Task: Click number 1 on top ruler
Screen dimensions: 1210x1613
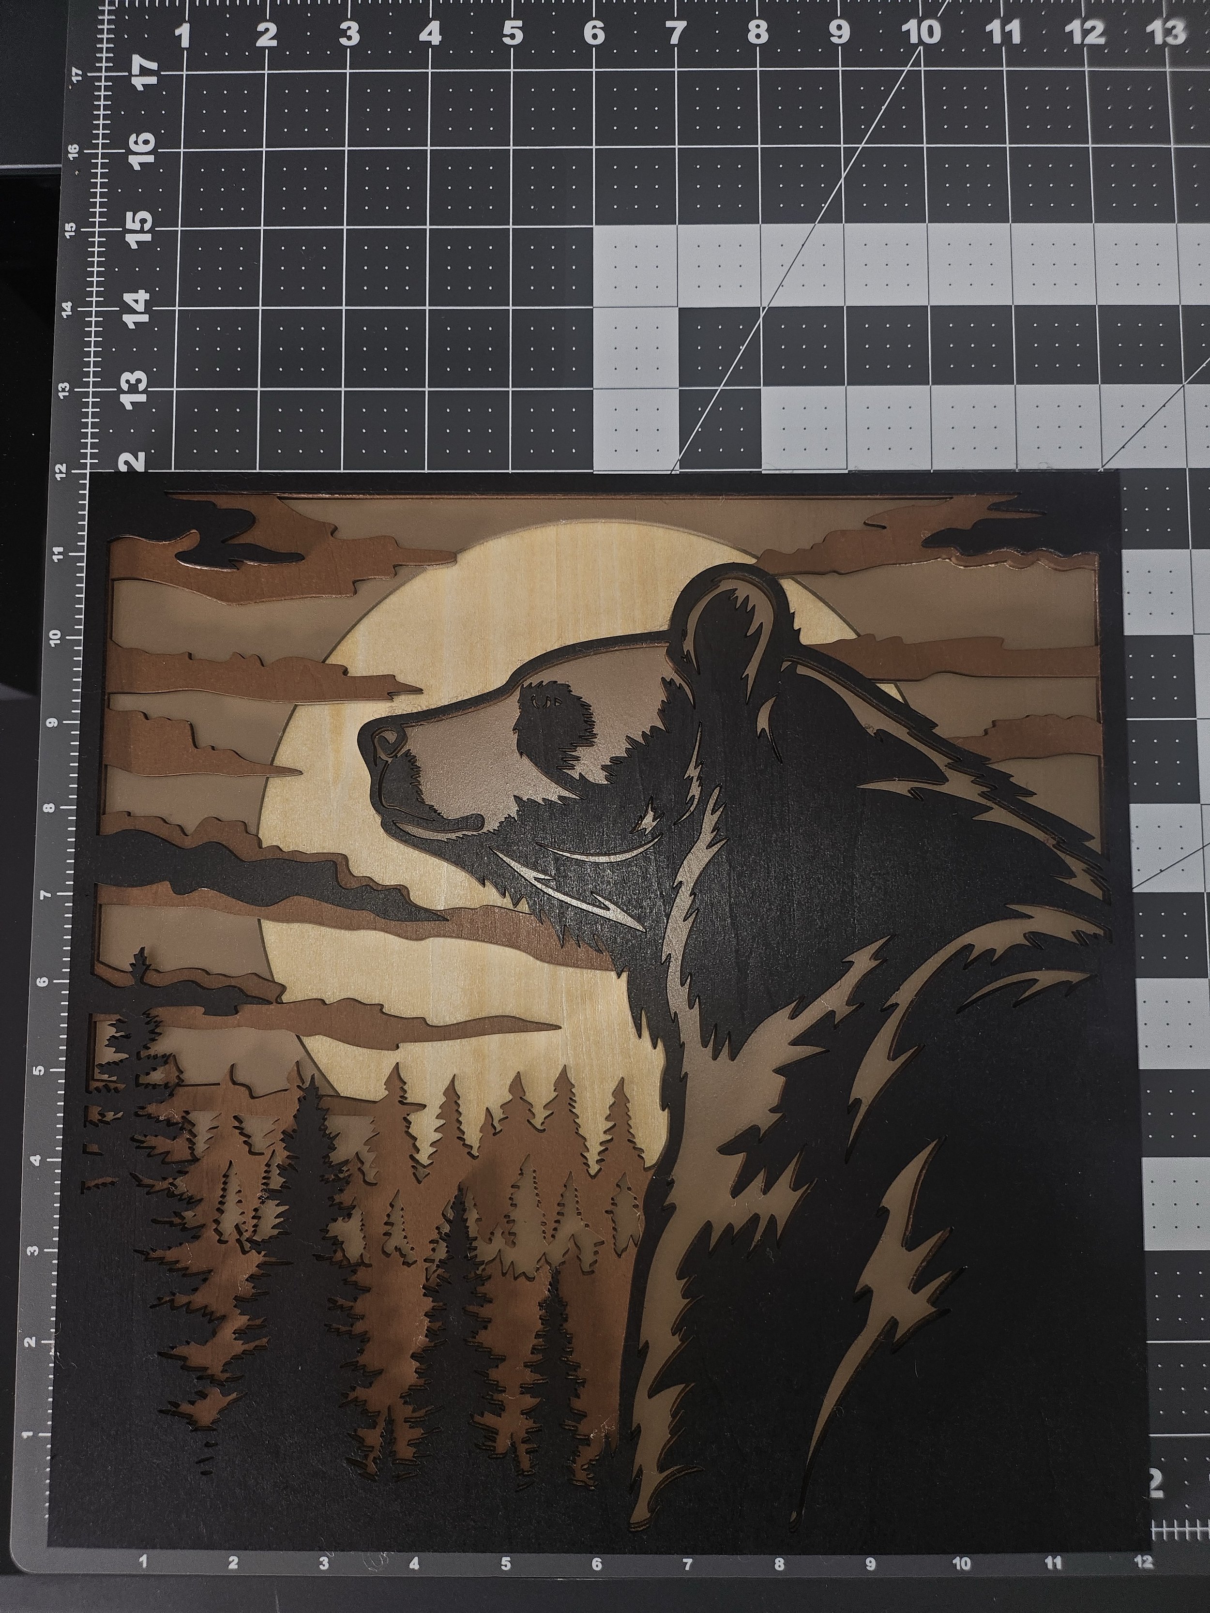Action: coord(184,35)
